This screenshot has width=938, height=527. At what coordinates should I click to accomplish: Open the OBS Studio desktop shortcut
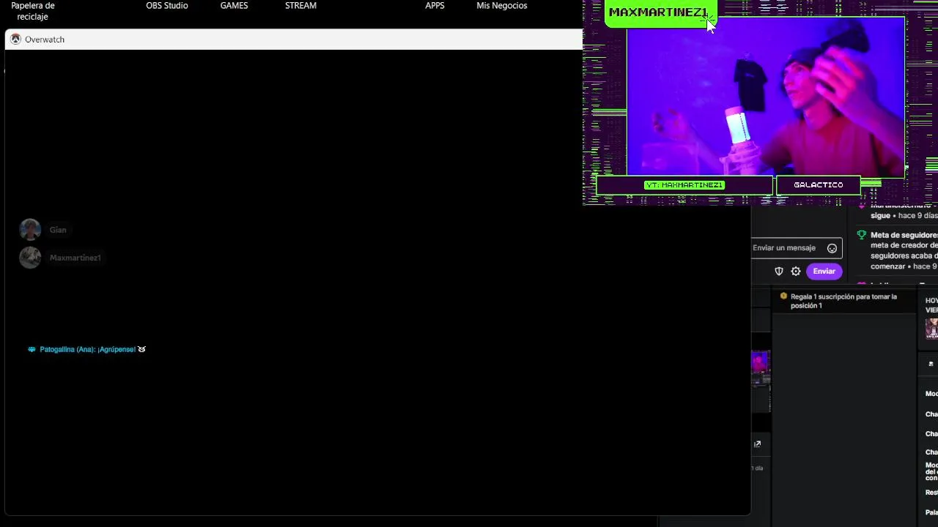167,6
